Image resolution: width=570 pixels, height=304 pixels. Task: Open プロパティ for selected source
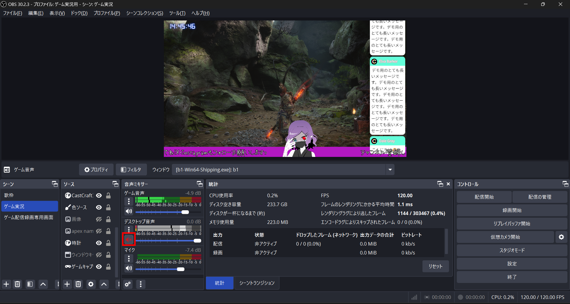pyautogui.click(x=96, y=170)
